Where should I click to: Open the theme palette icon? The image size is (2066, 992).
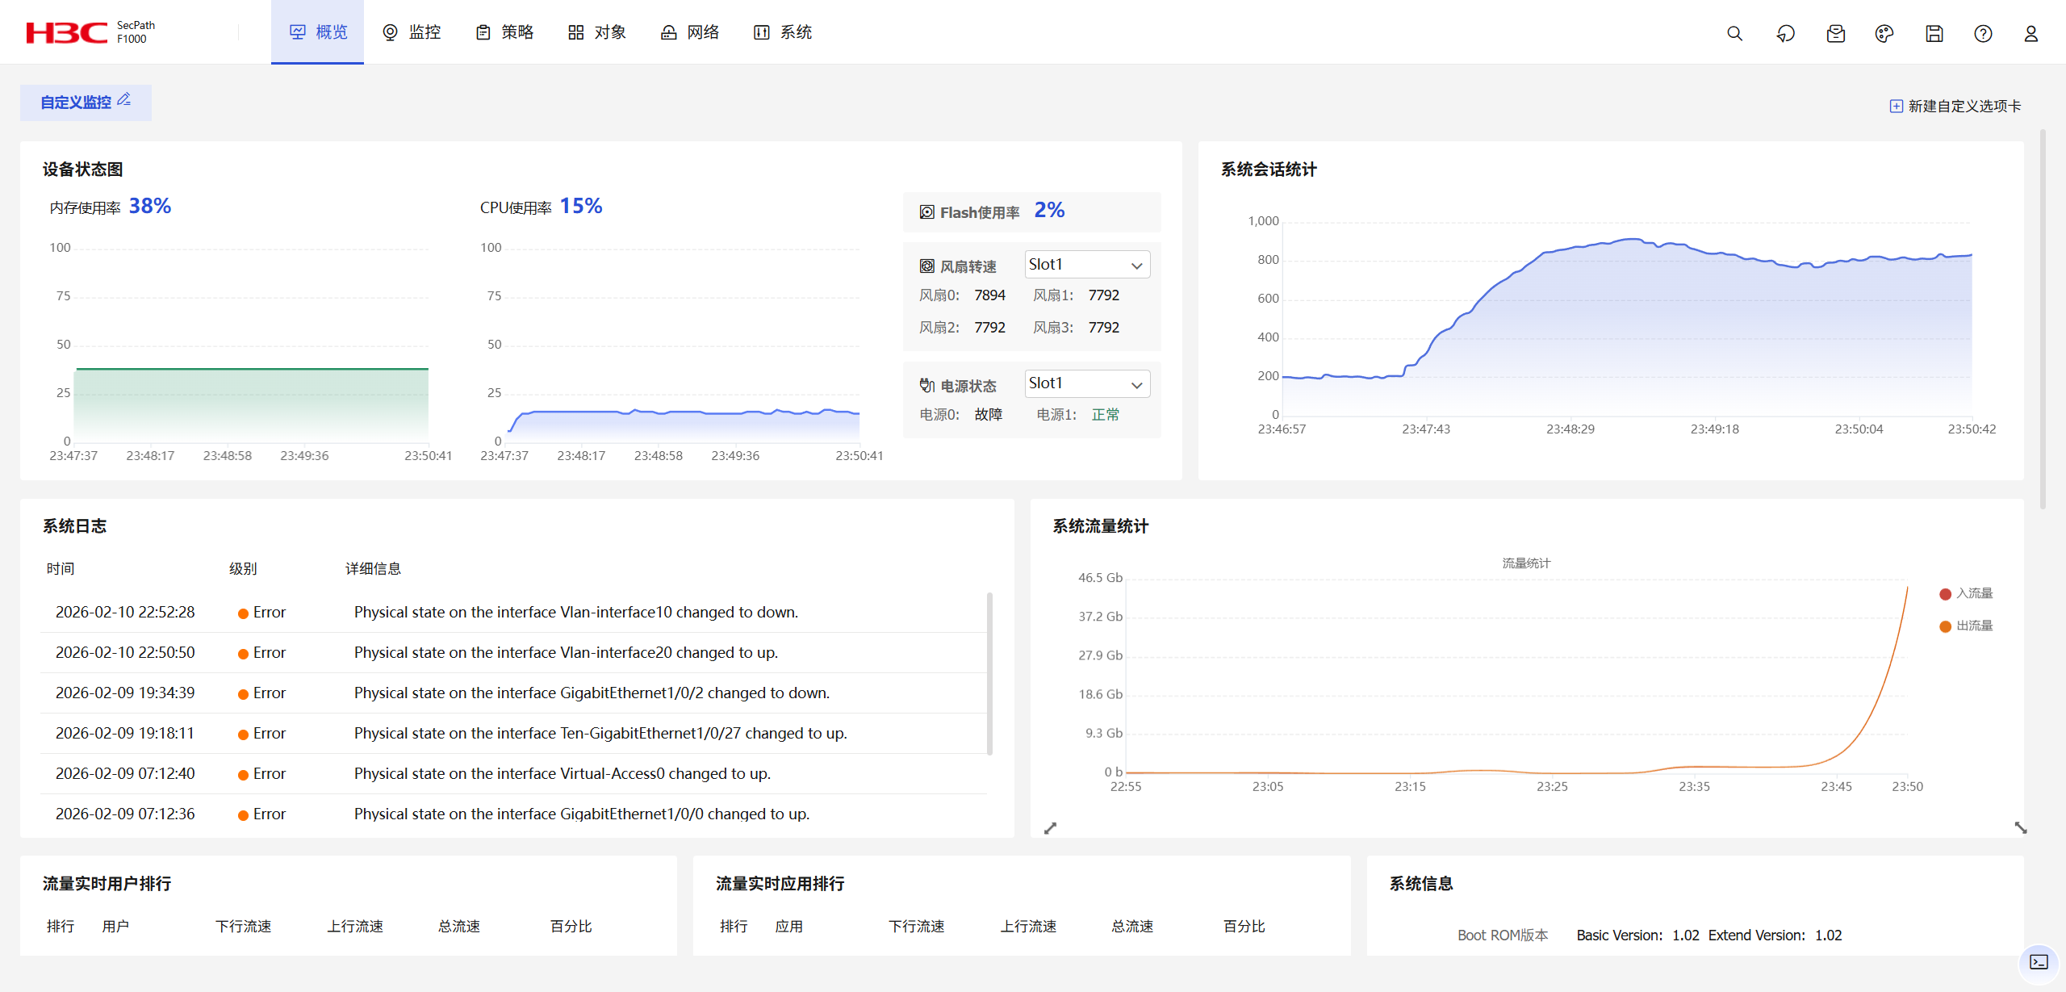[x=1884, y=33]
